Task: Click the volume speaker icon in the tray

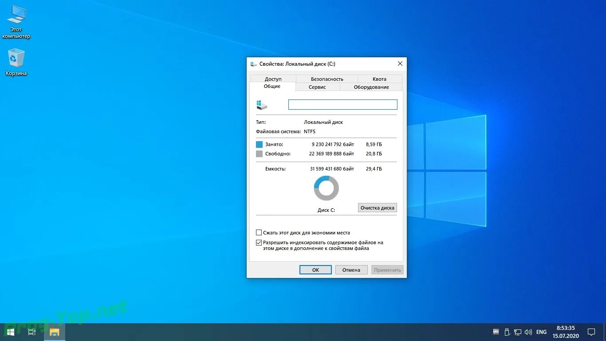Action: pos(528,332)
